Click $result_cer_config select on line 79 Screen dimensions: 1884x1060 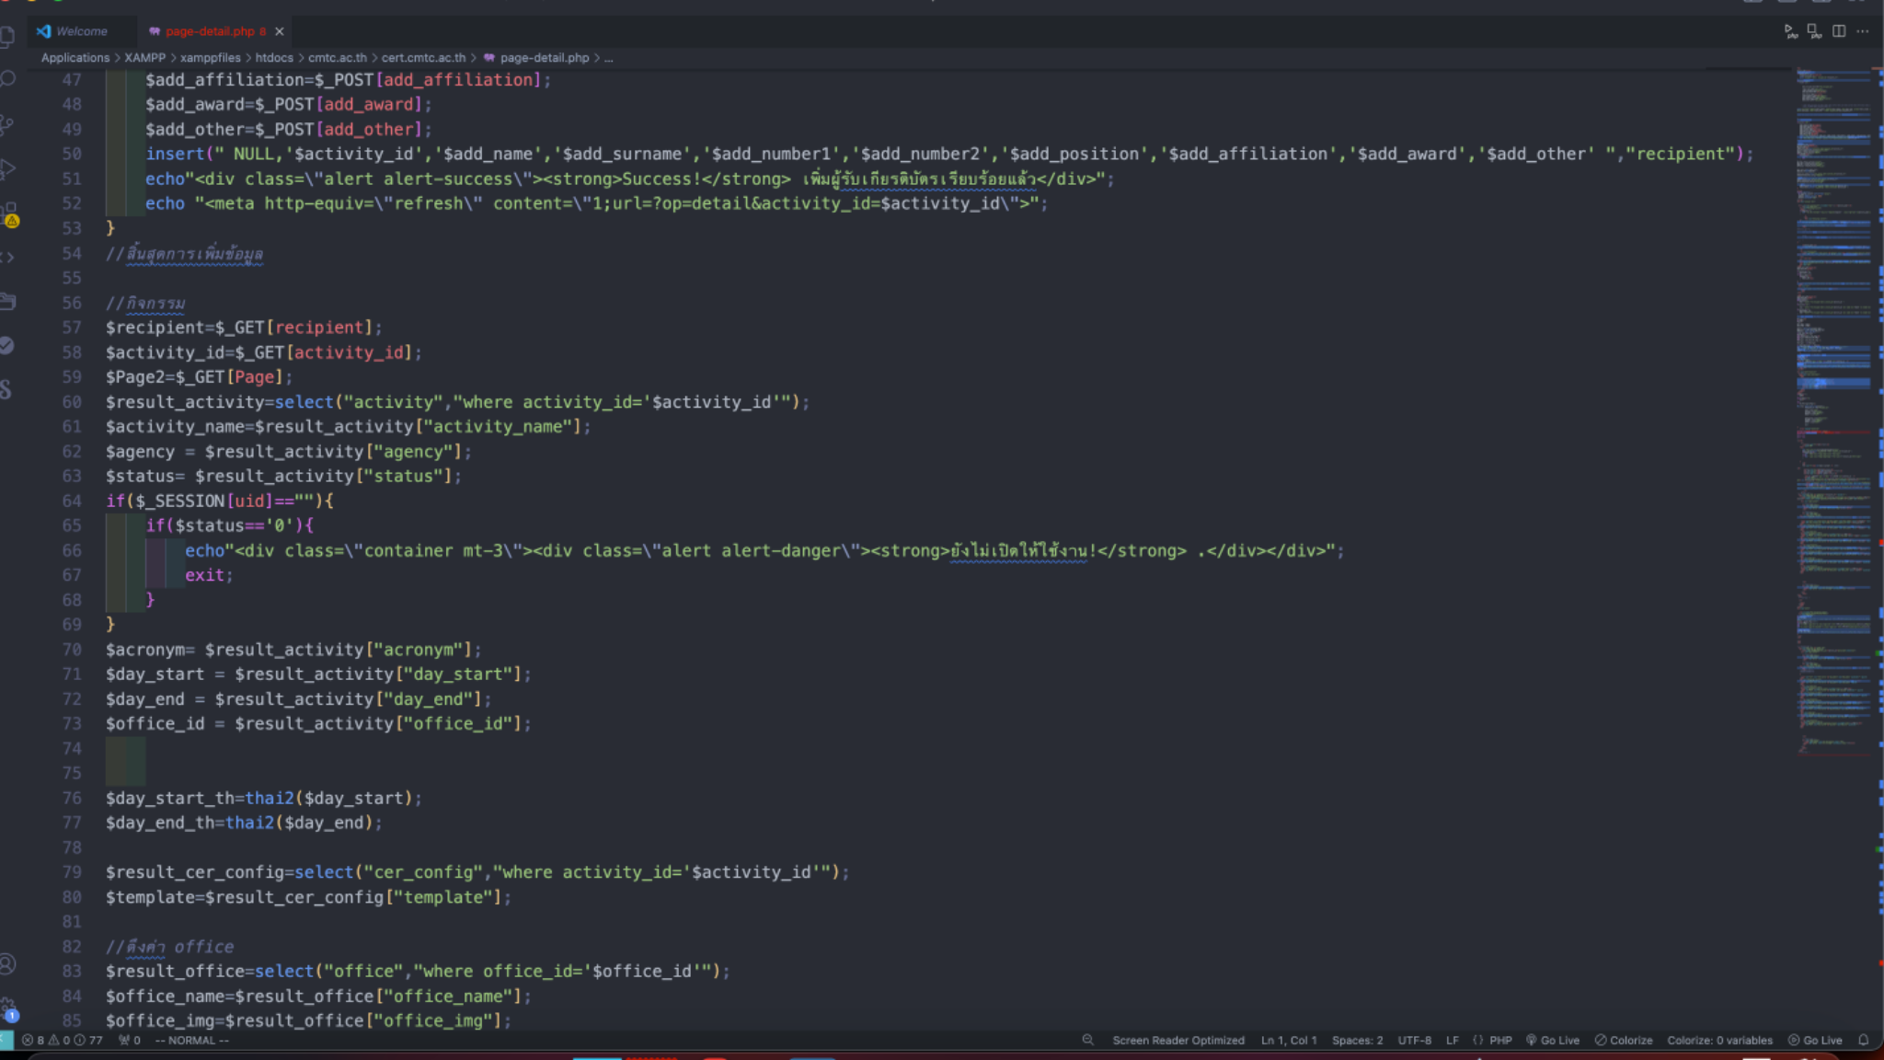pyautogui.click(x=477, y=872)
